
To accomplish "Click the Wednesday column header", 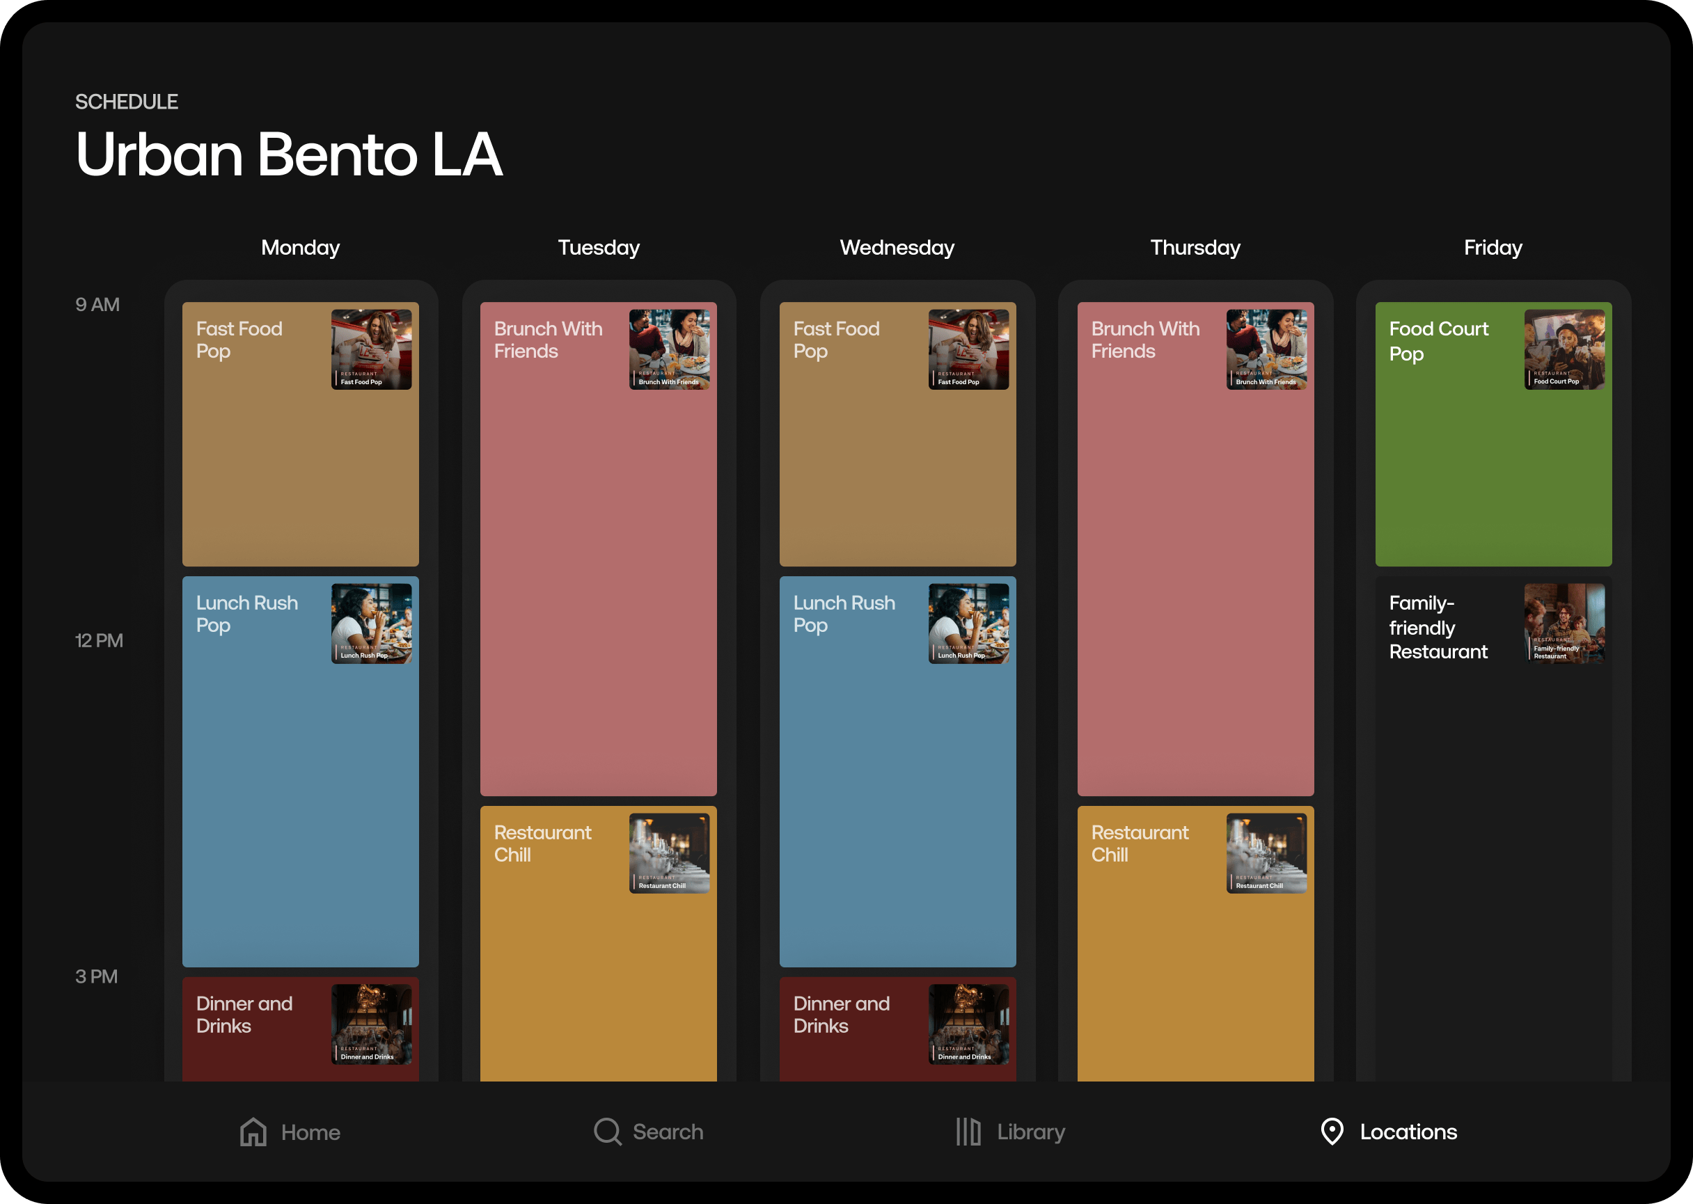I will click(897, 248).
